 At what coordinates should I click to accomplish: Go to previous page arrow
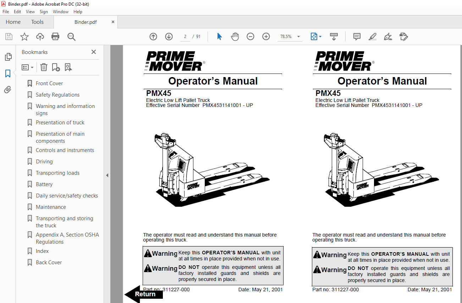(x=153, y=37)
